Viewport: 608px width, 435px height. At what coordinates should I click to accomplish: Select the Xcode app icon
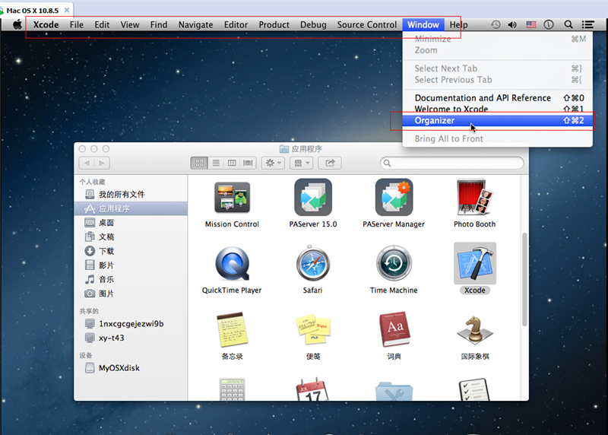click(x=475, y=263)
